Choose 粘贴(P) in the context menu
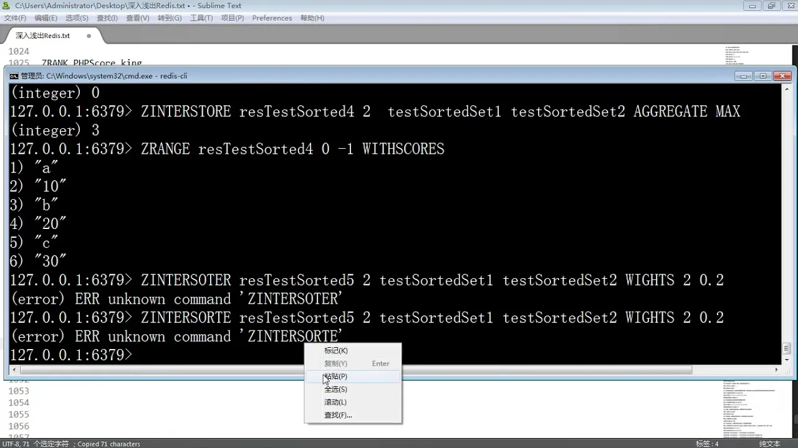This screenshot has width=798, height=448. [x=353, y=376]
